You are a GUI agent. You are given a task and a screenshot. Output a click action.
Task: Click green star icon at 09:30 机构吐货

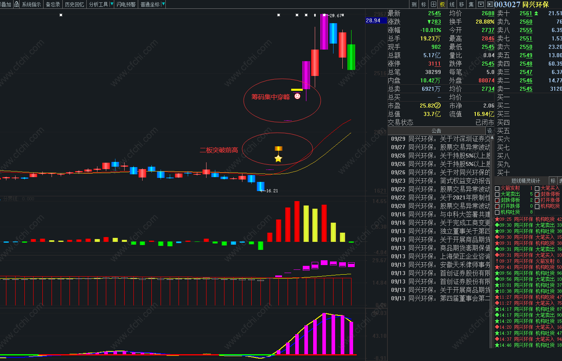point(497,231)
